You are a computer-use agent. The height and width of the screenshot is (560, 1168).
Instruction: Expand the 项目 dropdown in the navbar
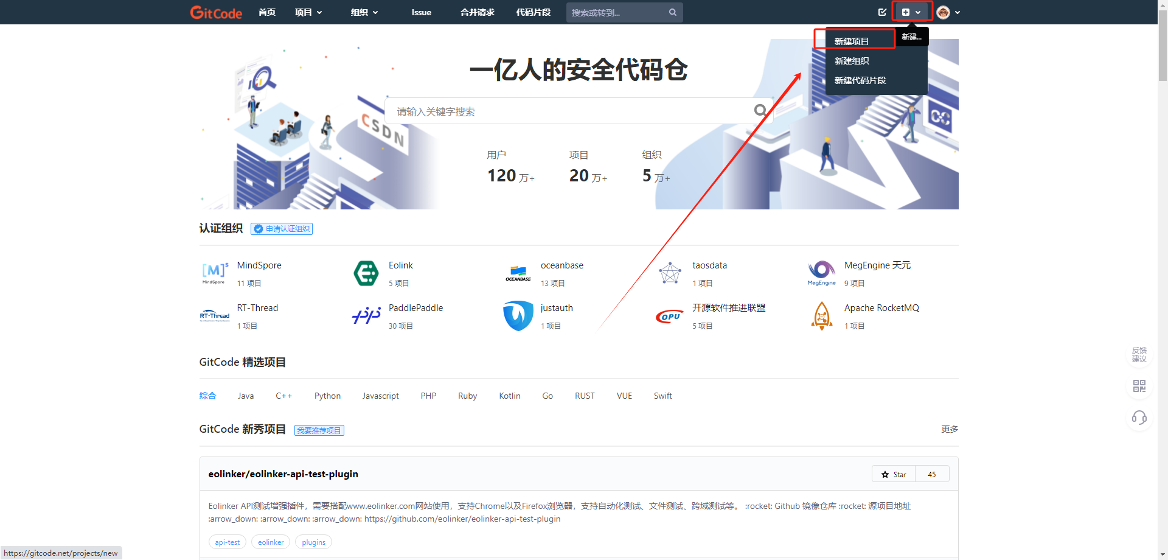coord(308,12)
